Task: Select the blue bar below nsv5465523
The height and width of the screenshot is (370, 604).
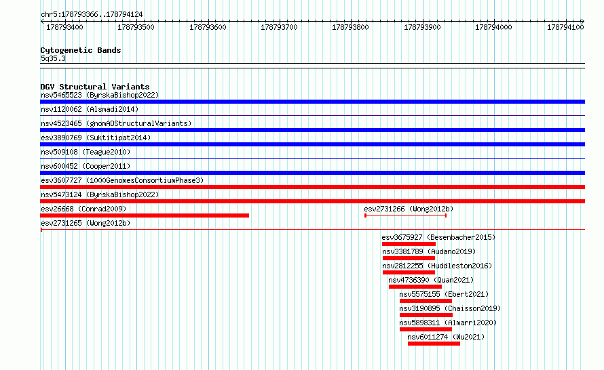Action: (312, 102)
